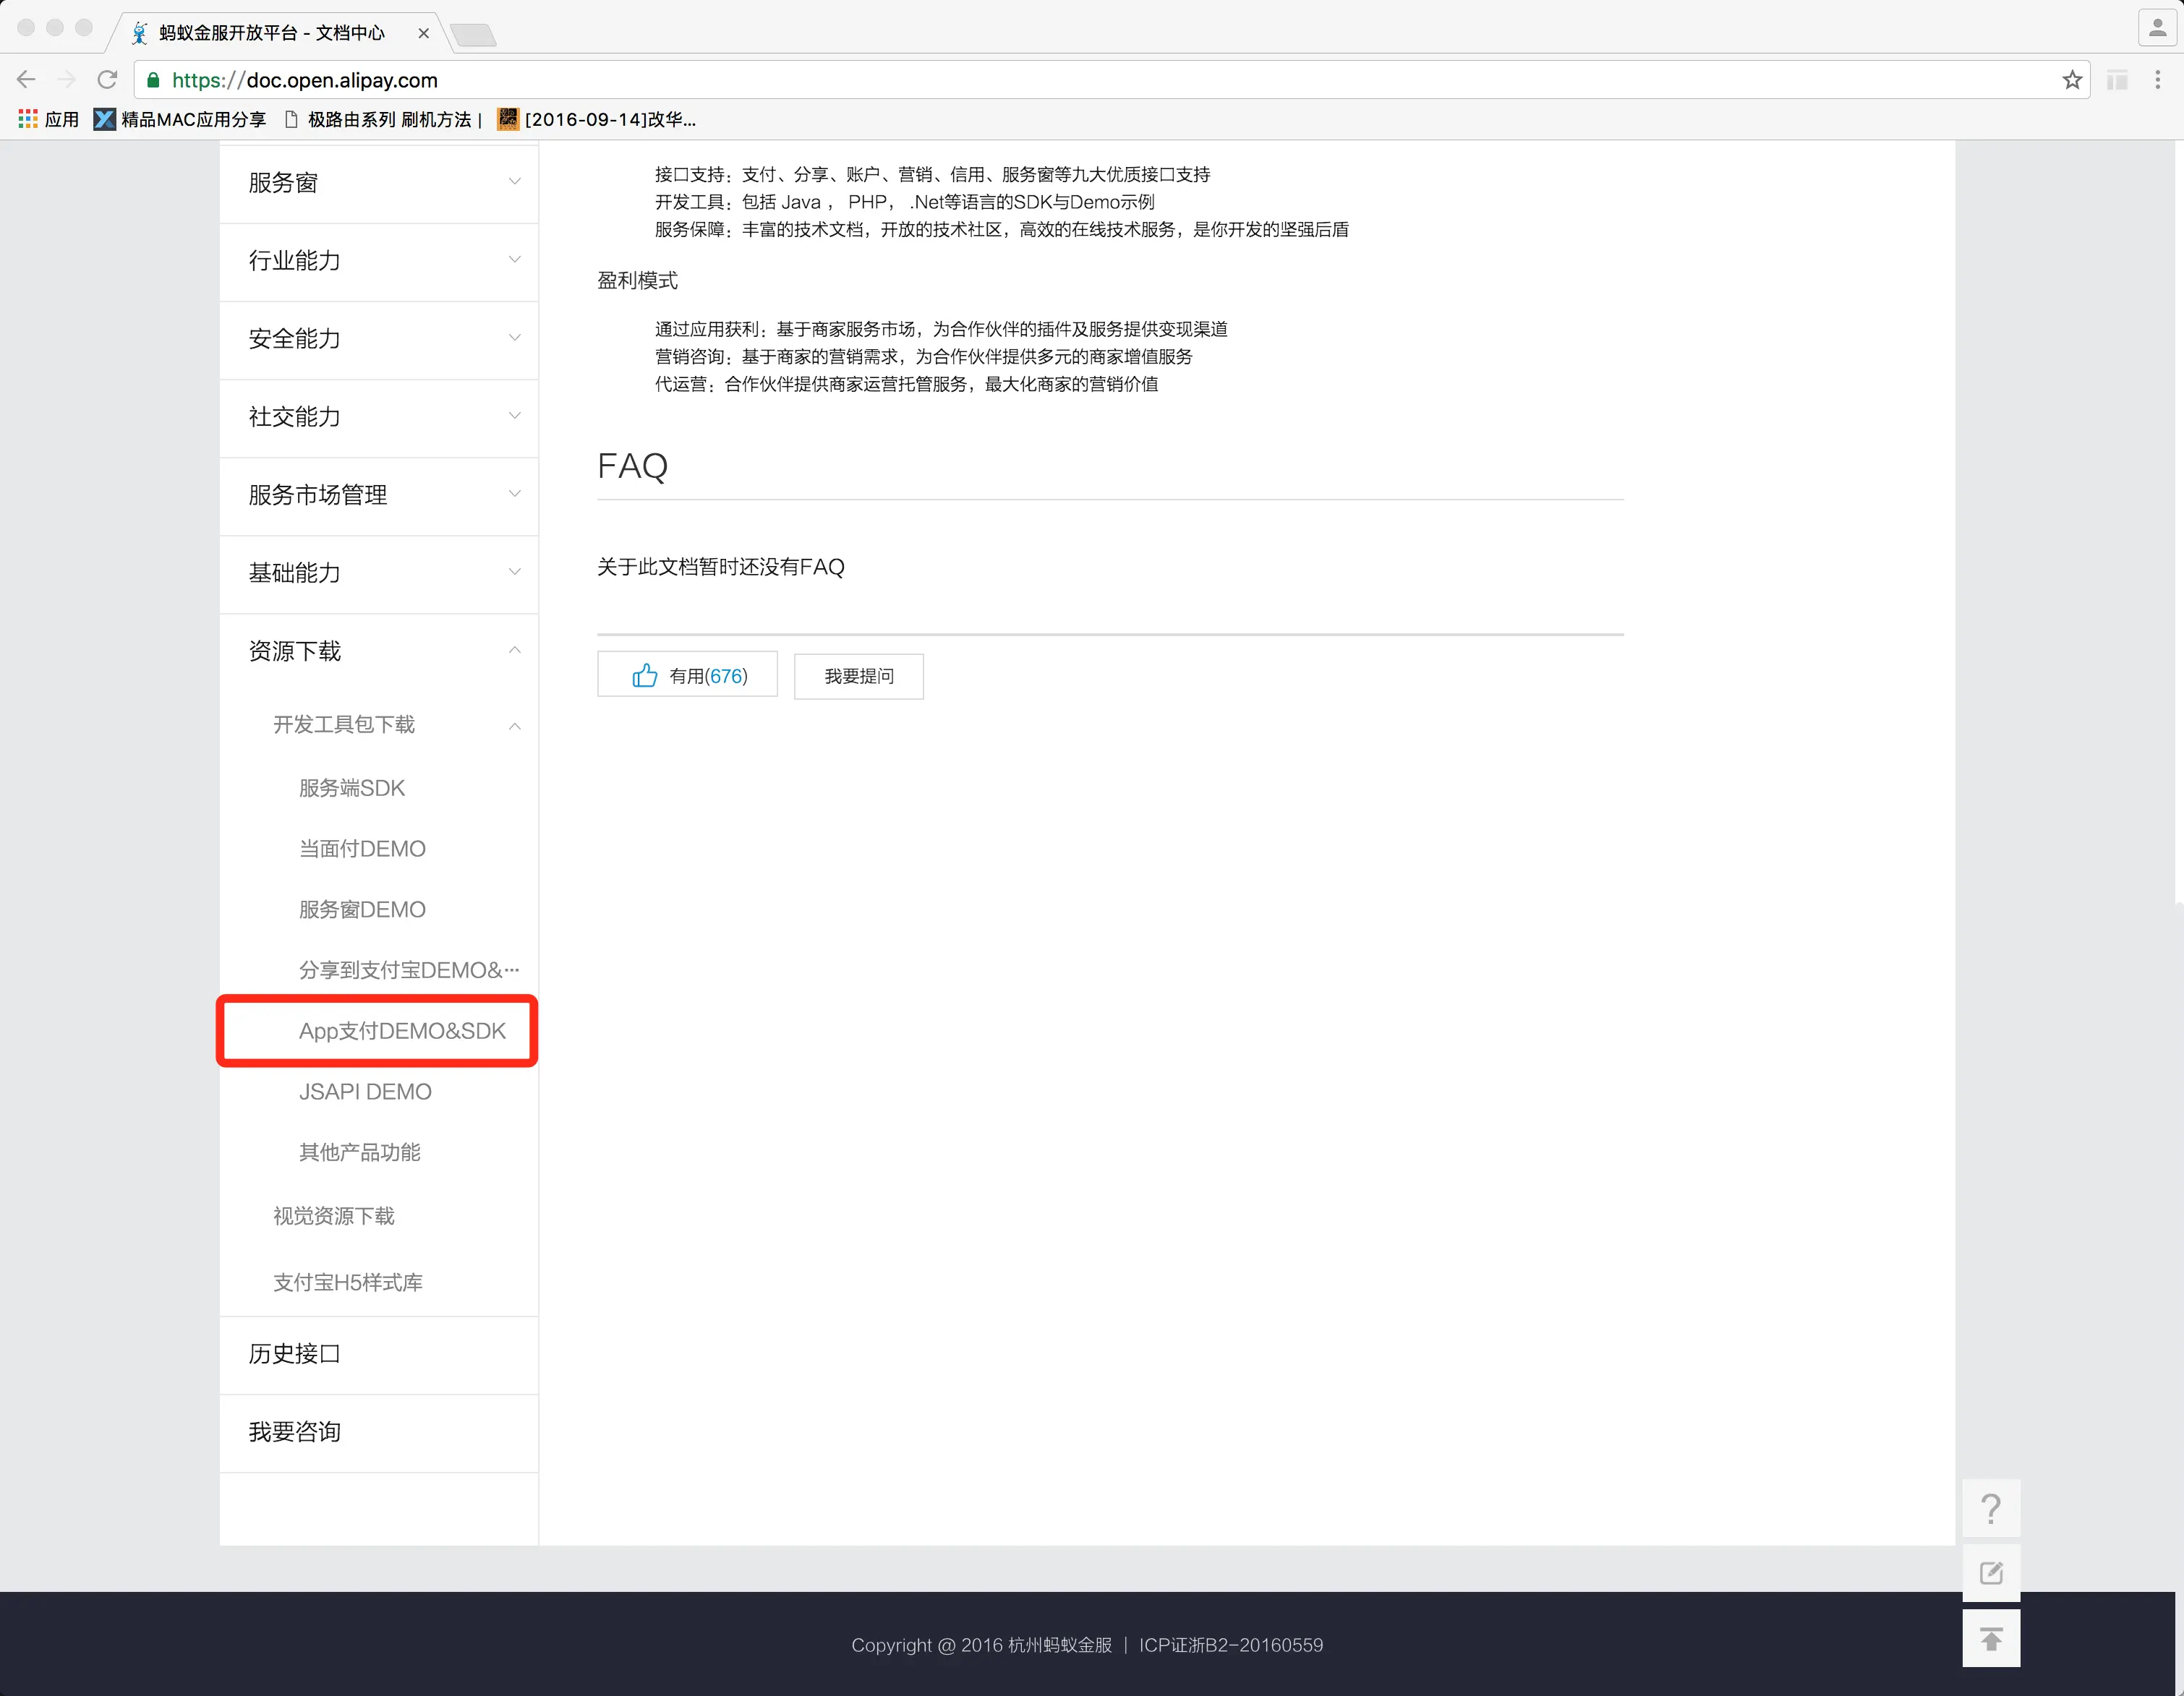The width and height of the screenshot is (2184, 1696).
Task: Open the 我要咨询 menu item
Action: click(295, 1432)
